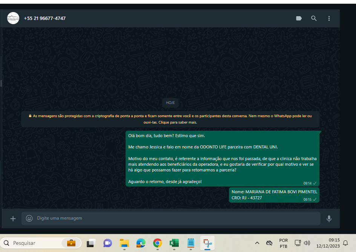The height and width of the screenshot is (252, 356).
Task: Open Microsoft Edge from the taskbar
Action: 141,243
